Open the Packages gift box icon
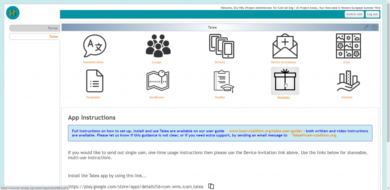This screenshot has height=190, width=390. tap(285, 80)
